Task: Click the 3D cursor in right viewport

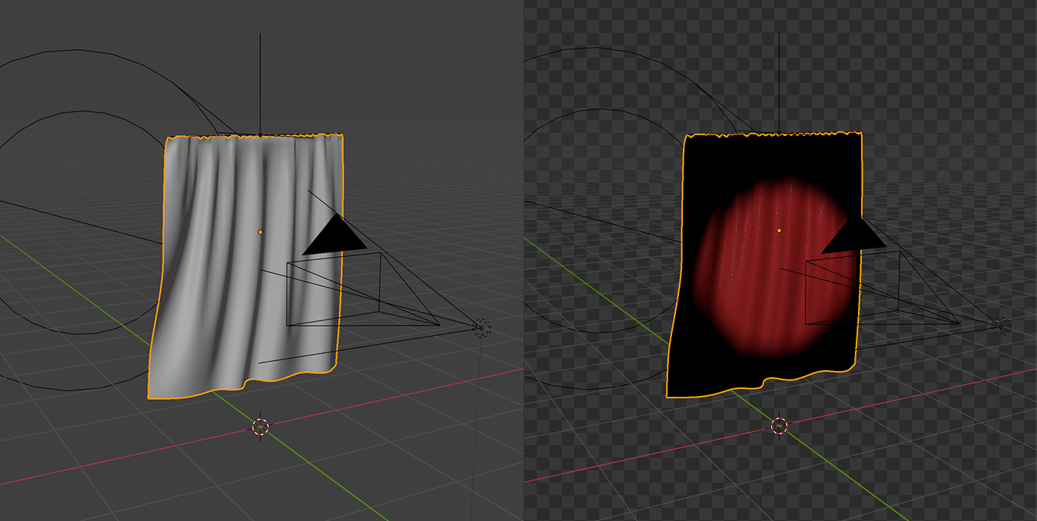Action: coord(779,426)
